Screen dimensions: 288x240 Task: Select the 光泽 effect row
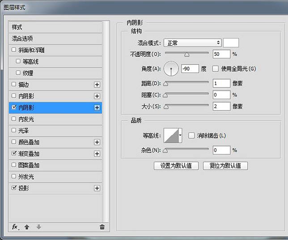click(55, 131)
